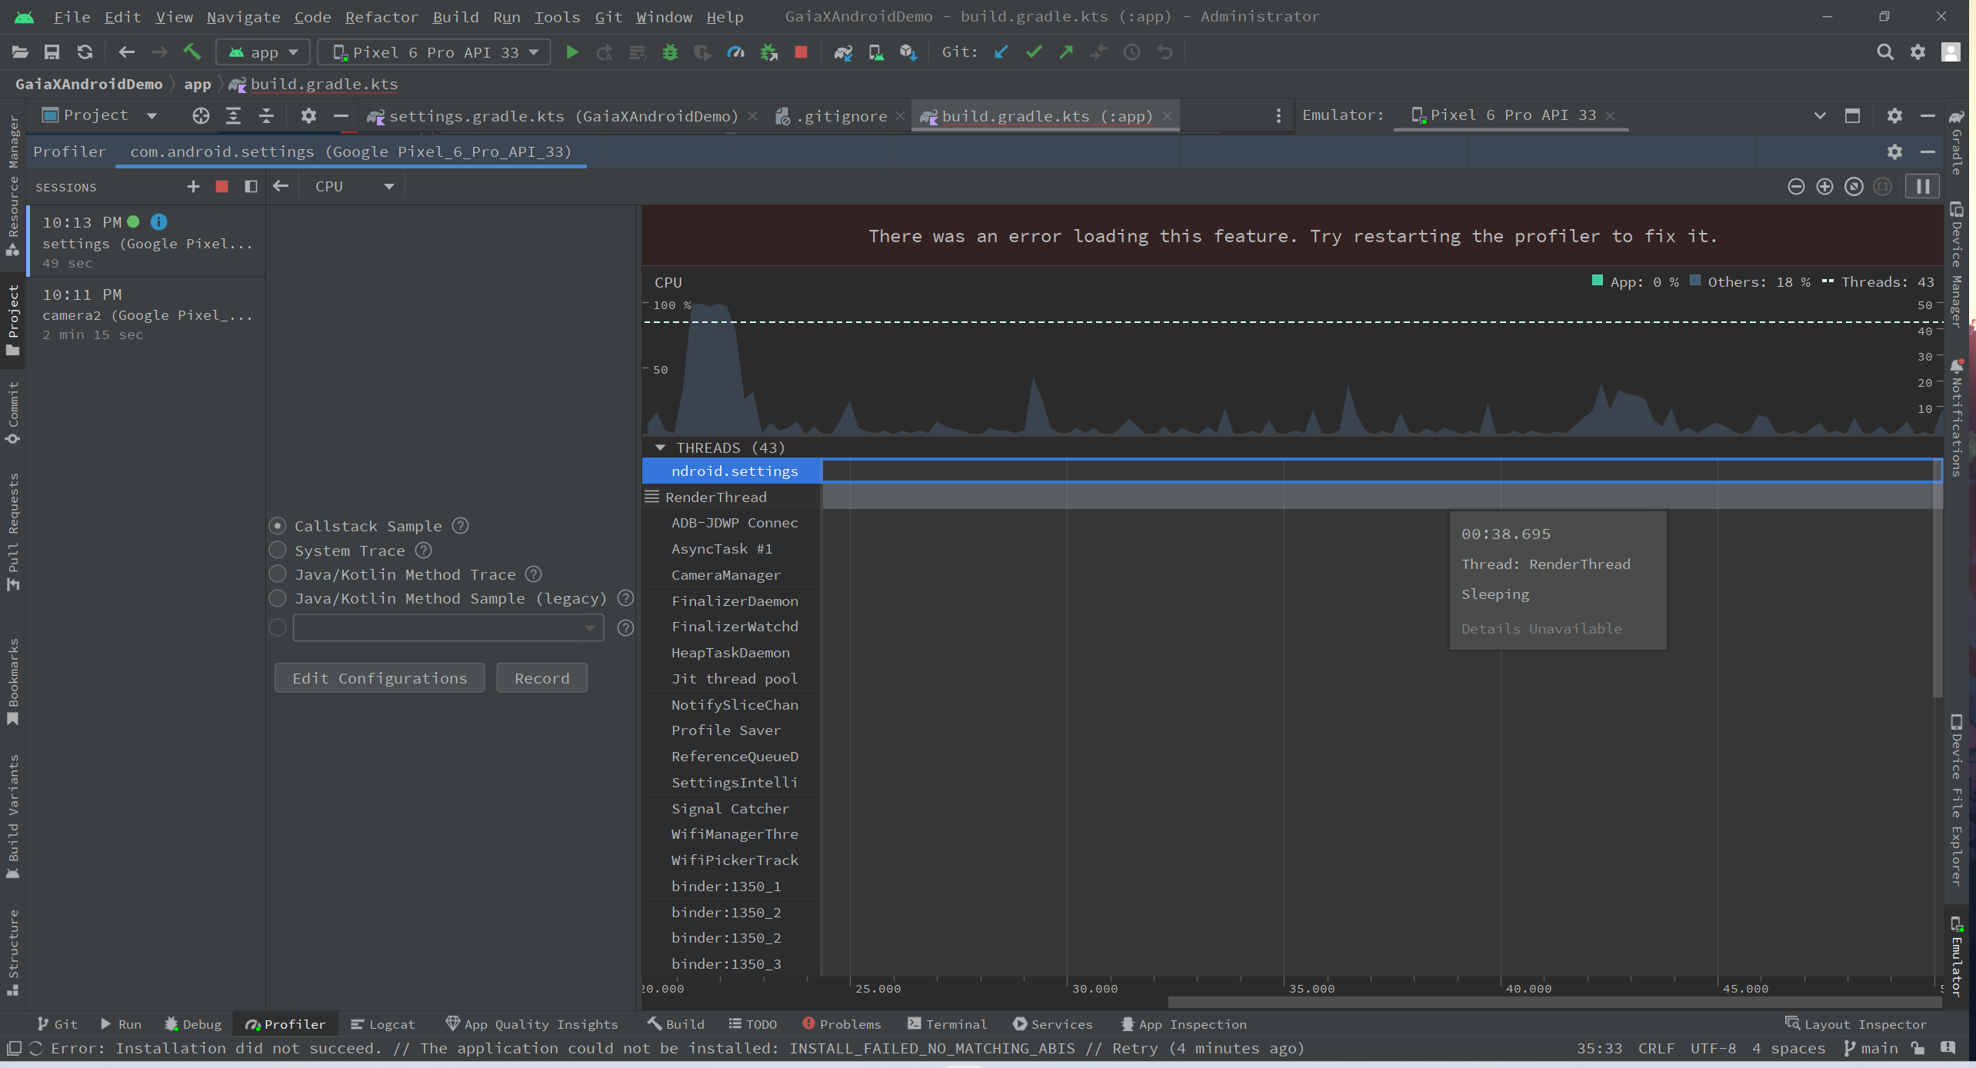Open the Problems tool window

[x=841, y=1024]
